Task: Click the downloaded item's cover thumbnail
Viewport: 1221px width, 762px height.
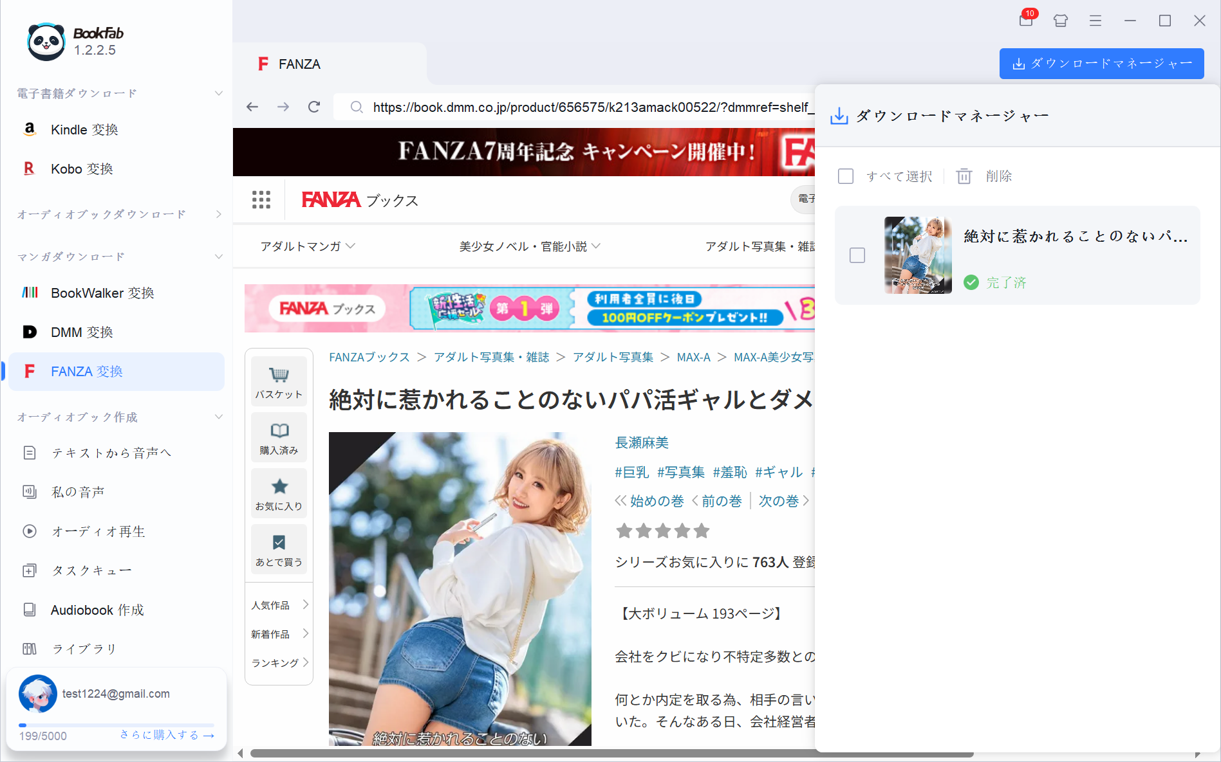Action: (x=917, y=255)
